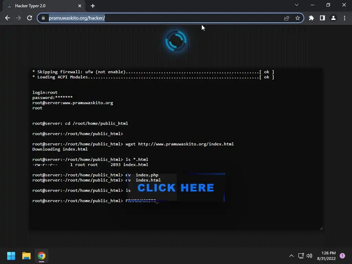Open the volume speaker tray icon
352x264 pixels.
pyautogui.click(x=309, y=256)
